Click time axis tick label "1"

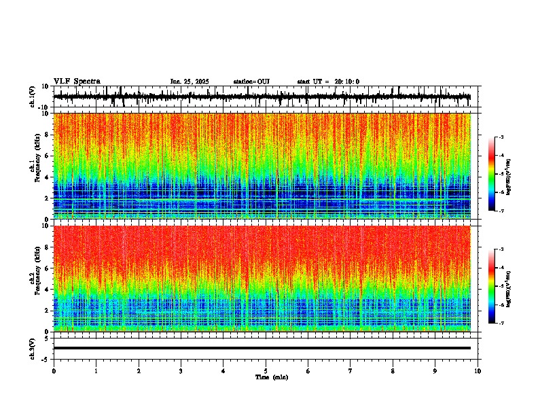(96, 371)
